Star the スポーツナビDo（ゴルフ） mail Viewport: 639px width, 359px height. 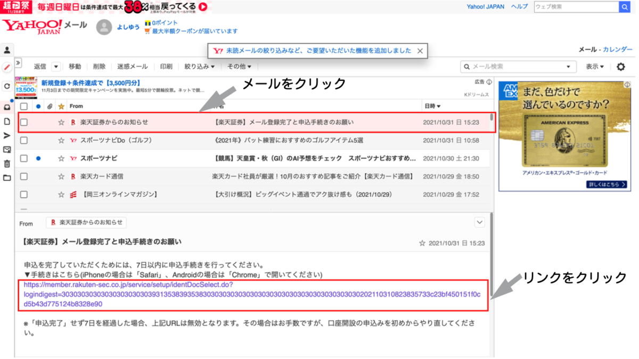click(x=61, y=140)
